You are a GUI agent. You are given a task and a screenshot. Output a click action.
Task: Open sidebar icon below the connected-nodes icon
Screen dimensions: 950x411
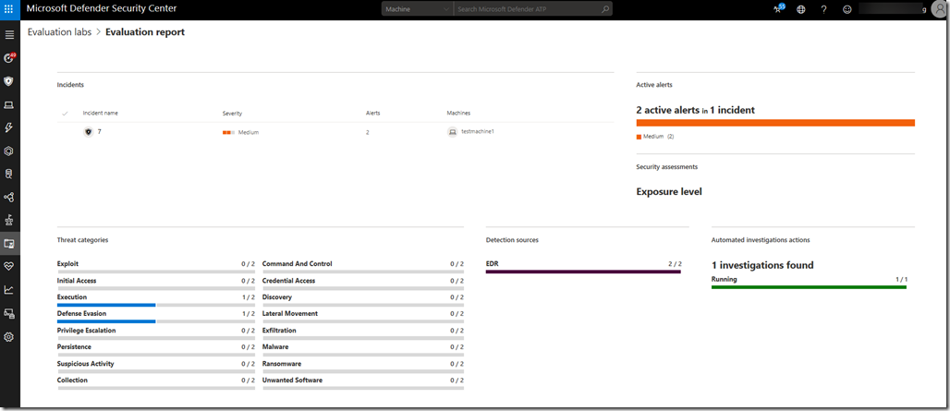click(x=9, y=221)
